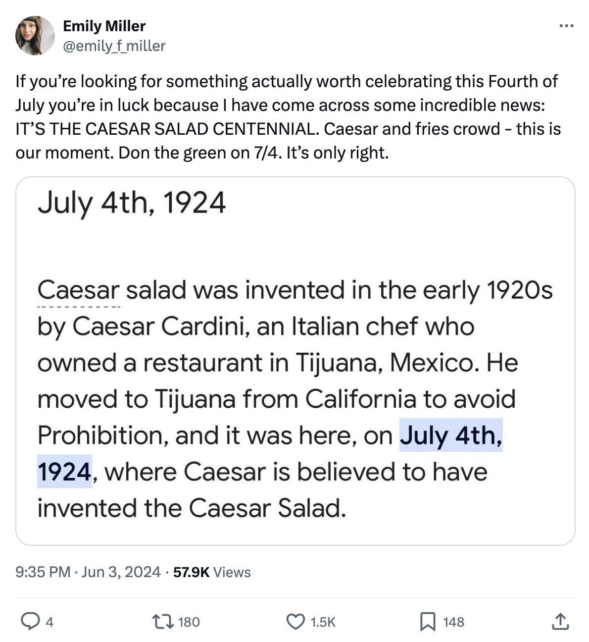Screen dimensions: 589x642
Task: Click the dotted-underlined word Caesar in image
Action: point(78,290)
